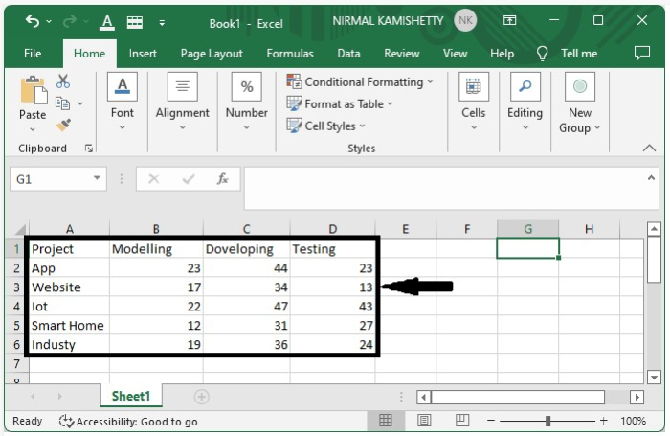Screen dimensions: 670x436
Task: Click the horizontal scrollbar right arrow
Action: (636, 397)
